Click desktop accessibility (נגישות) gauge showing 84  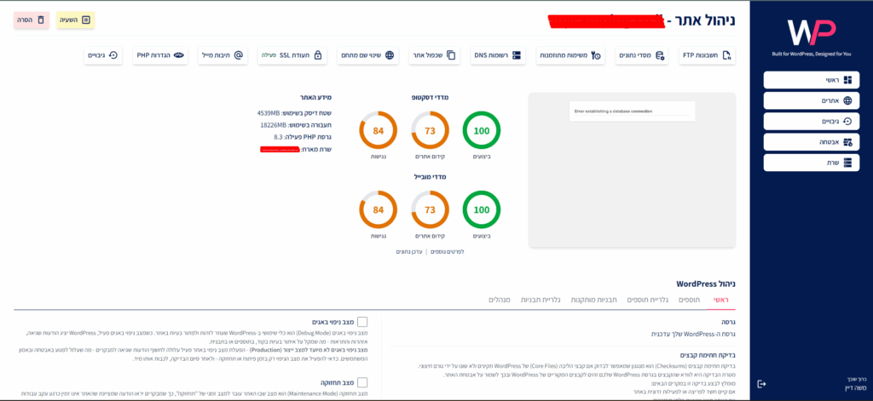(x=379, y=131)
